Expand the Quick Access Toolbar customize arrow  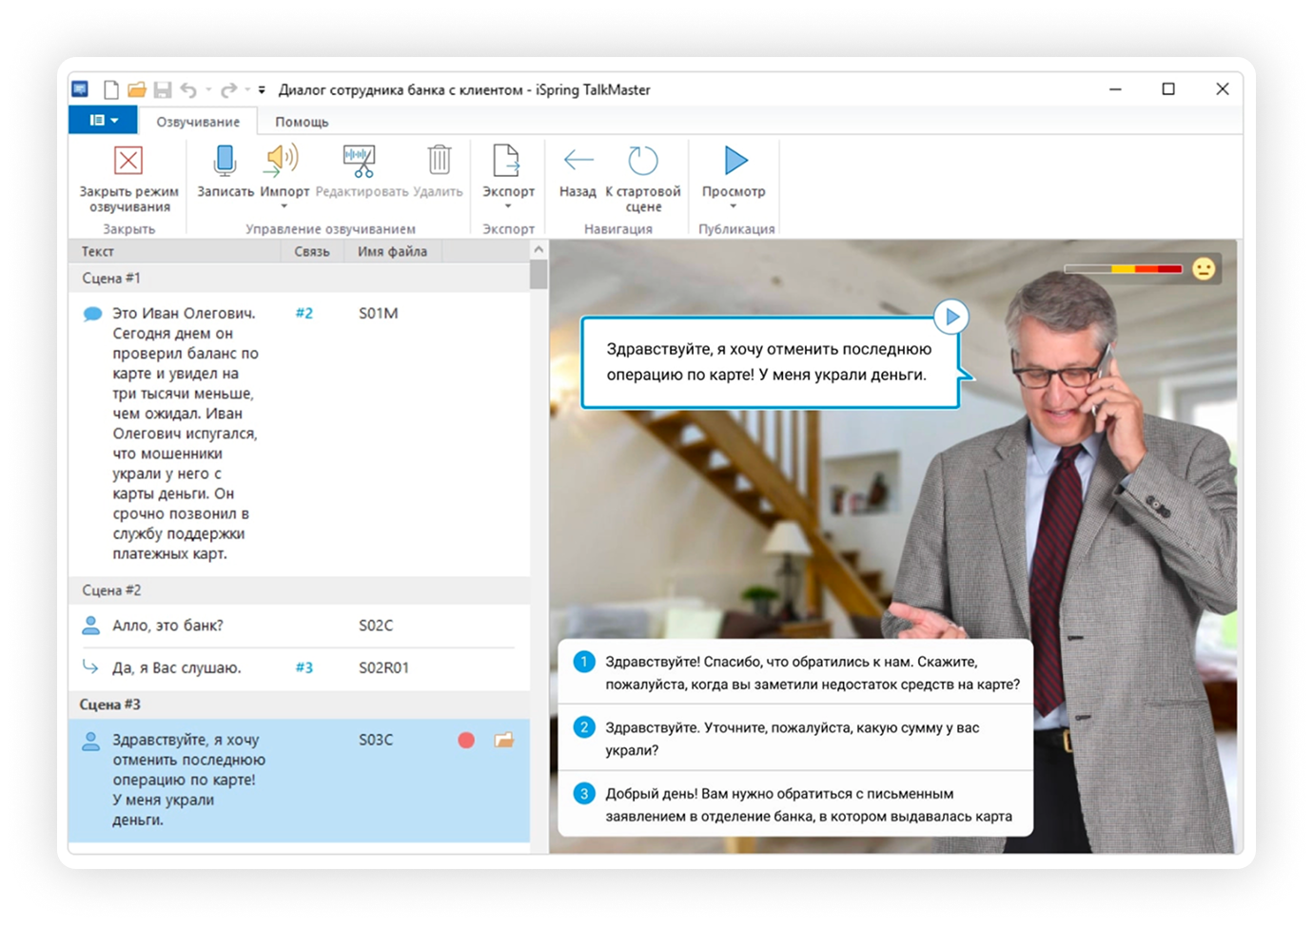262,90
